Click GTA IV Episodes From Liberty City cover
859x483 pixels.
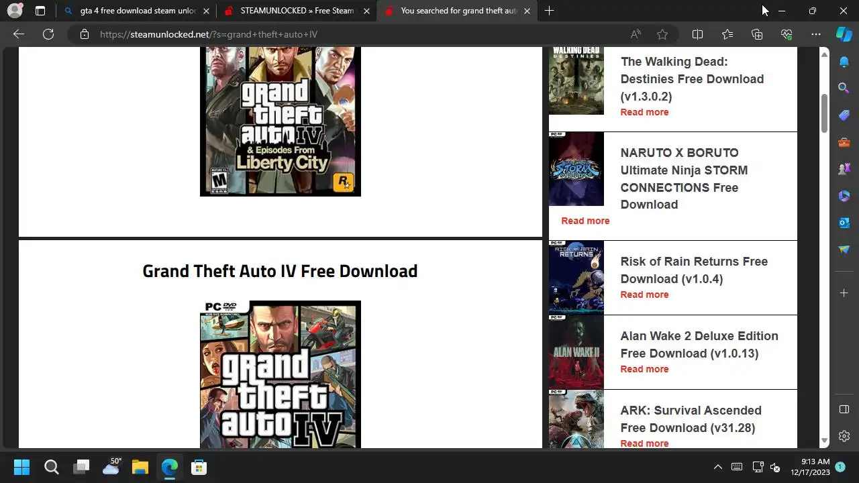[x=281, y=121]
